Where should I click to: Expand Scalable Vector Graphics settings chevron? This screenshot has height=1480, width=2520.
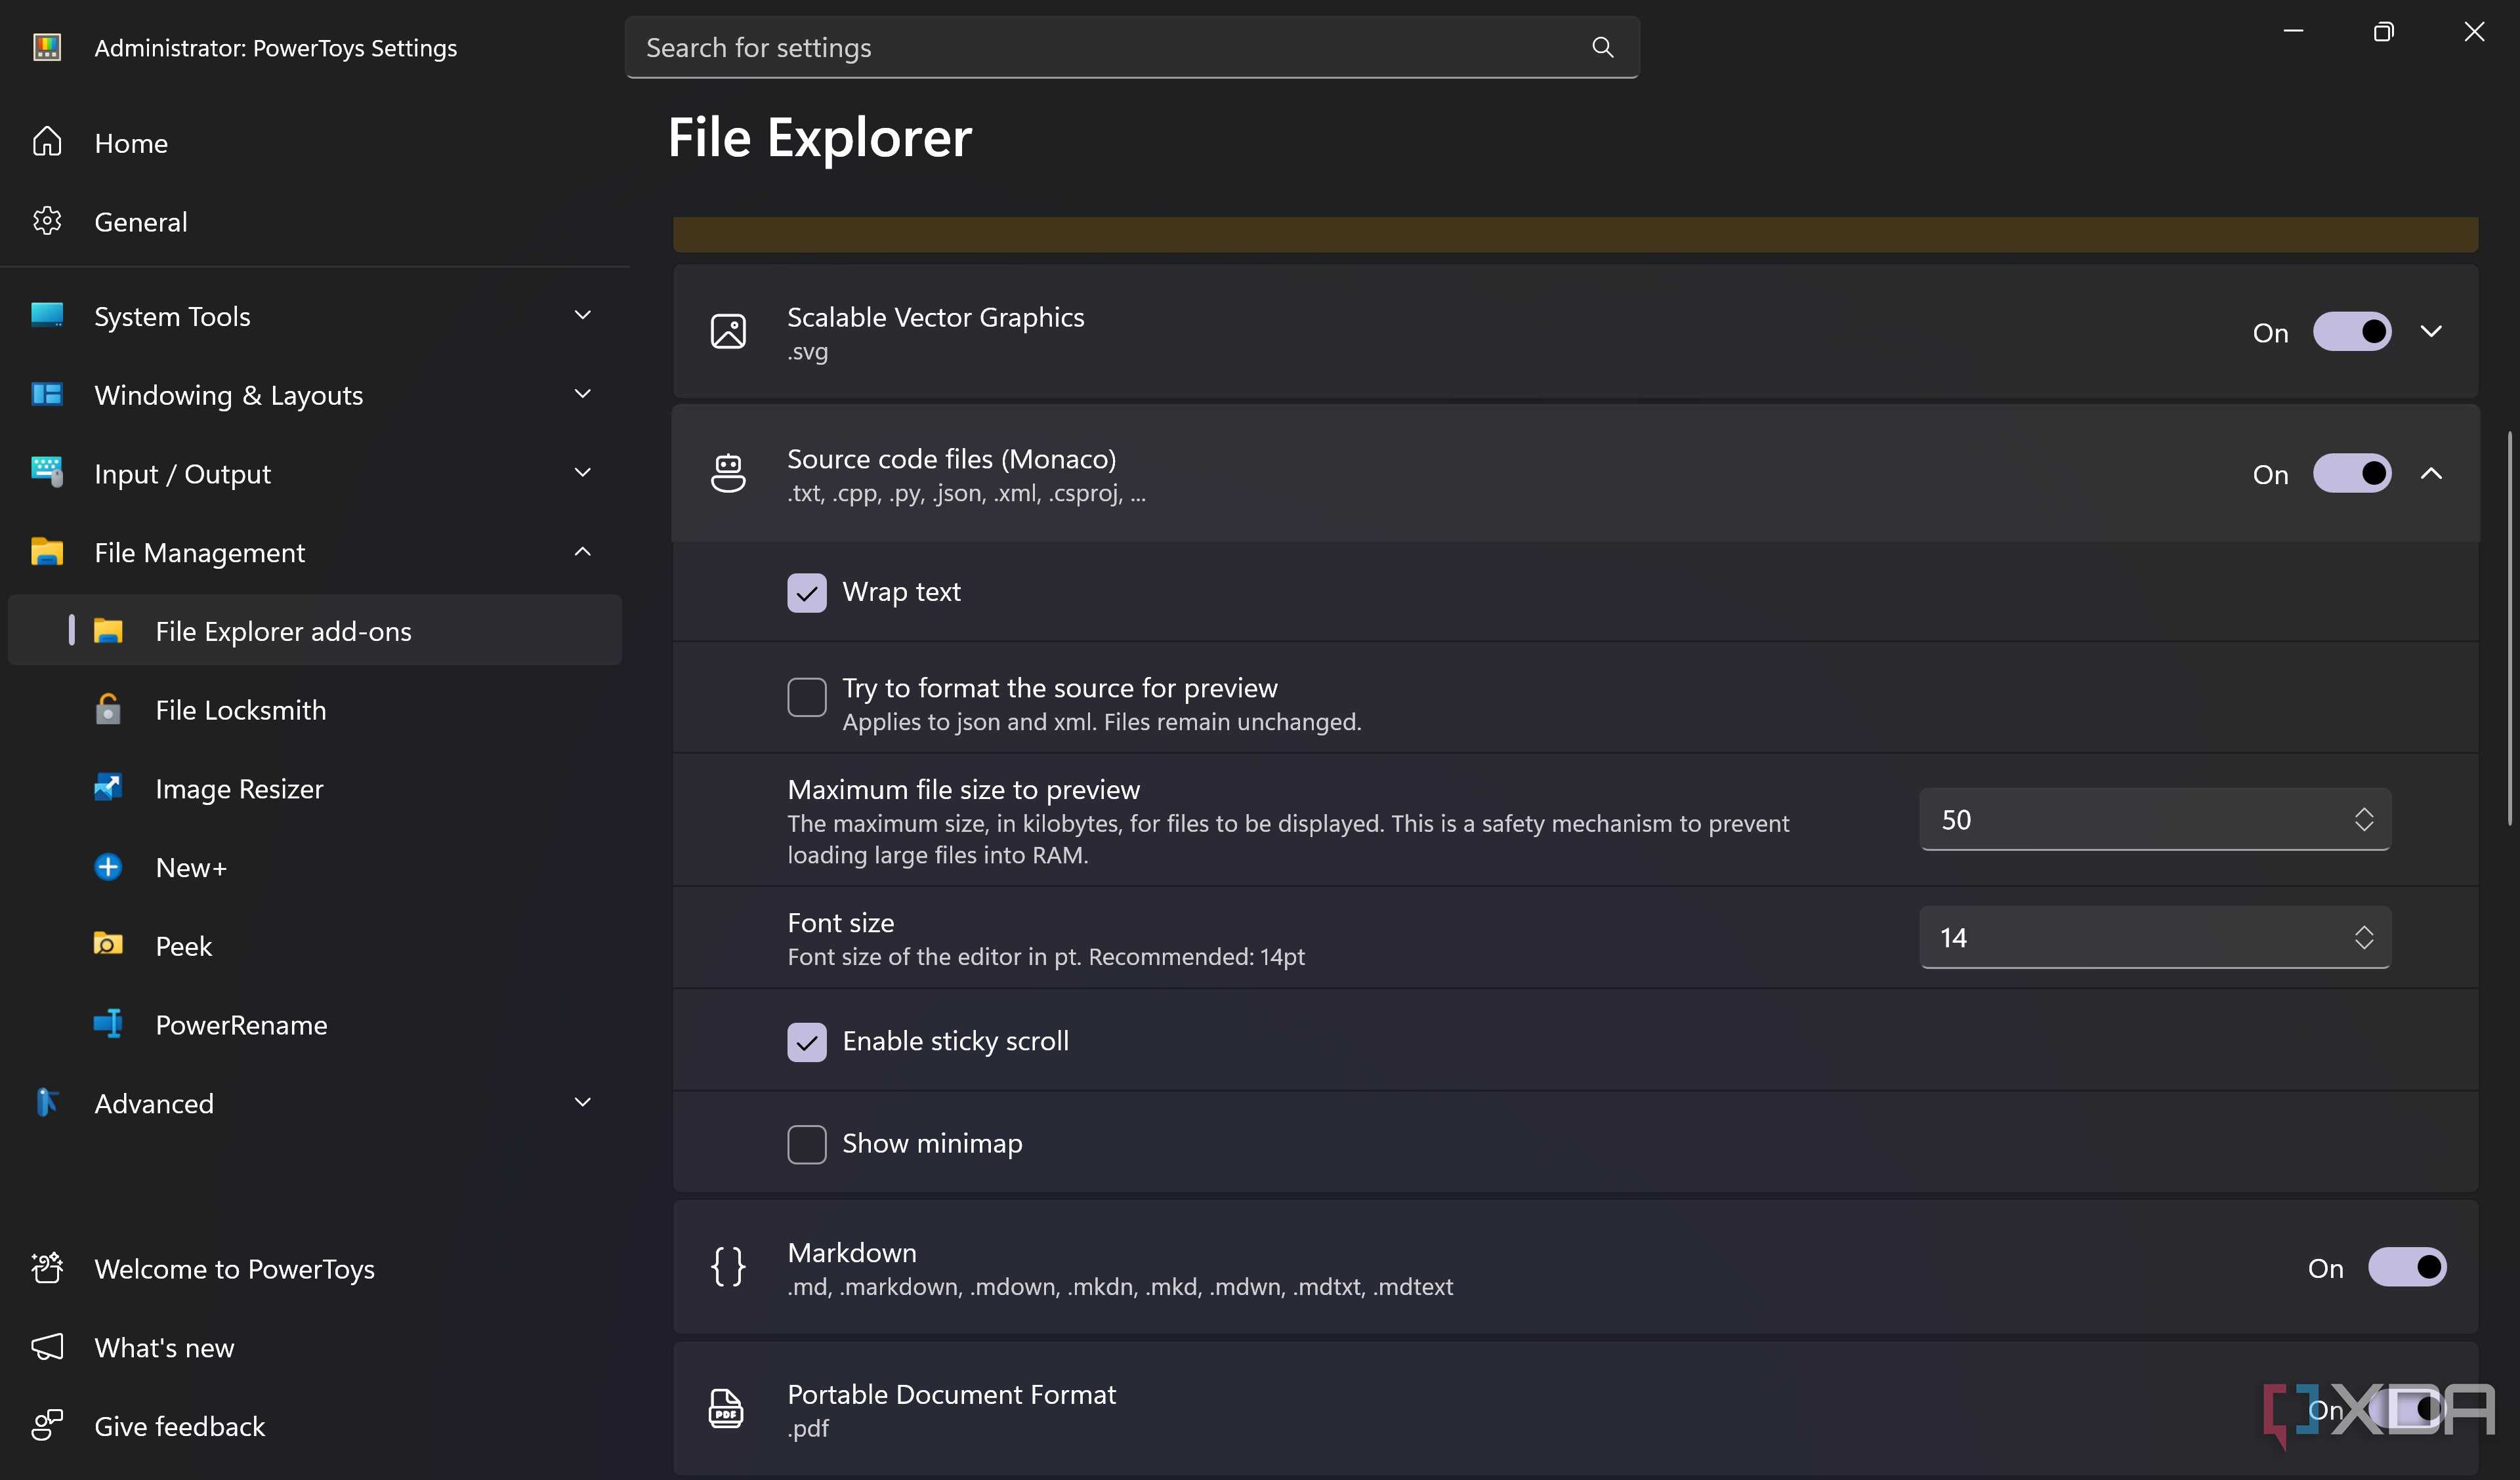coord(2431,331)
